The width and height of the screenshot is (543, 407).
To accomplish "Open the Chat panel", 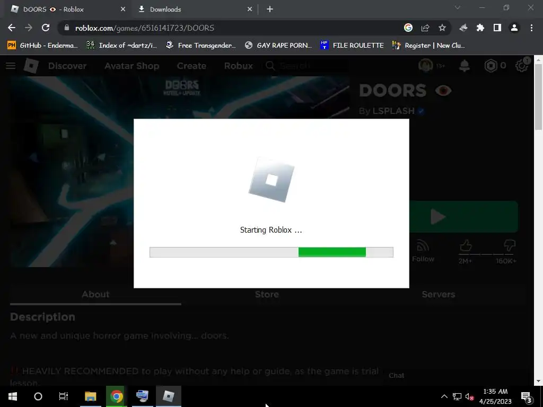I will coord(396,376).
